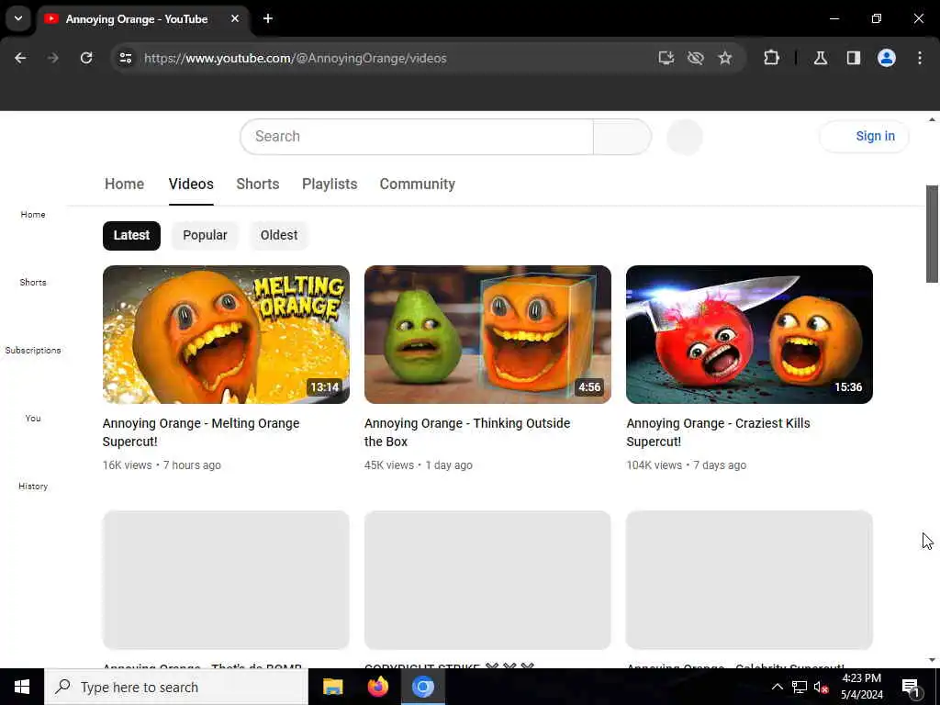Open Subscriptions in the sidebar

33,350
